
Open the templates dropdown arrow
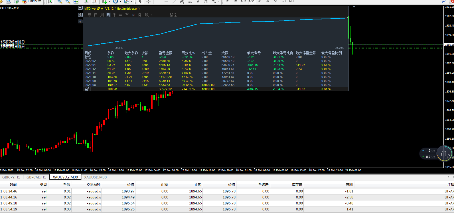click(x=131, y=1)
